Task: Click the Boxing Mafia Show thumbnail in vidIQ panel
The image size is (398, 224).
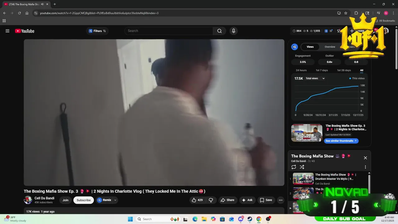Action: point(307,133)
